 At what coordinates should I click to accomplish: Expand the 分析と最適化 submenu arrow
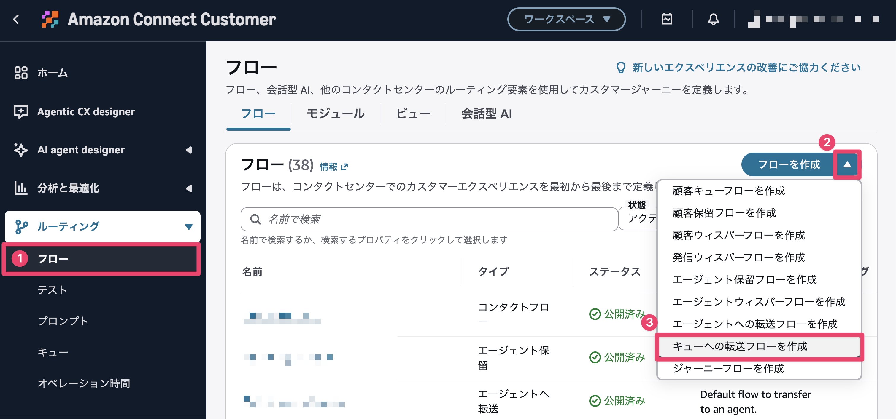point(189,188)
